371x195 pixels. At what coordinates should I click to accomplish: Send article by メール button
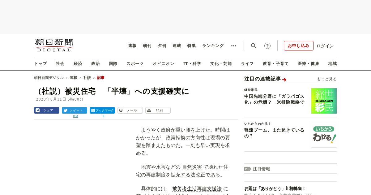tap(130, 110)
